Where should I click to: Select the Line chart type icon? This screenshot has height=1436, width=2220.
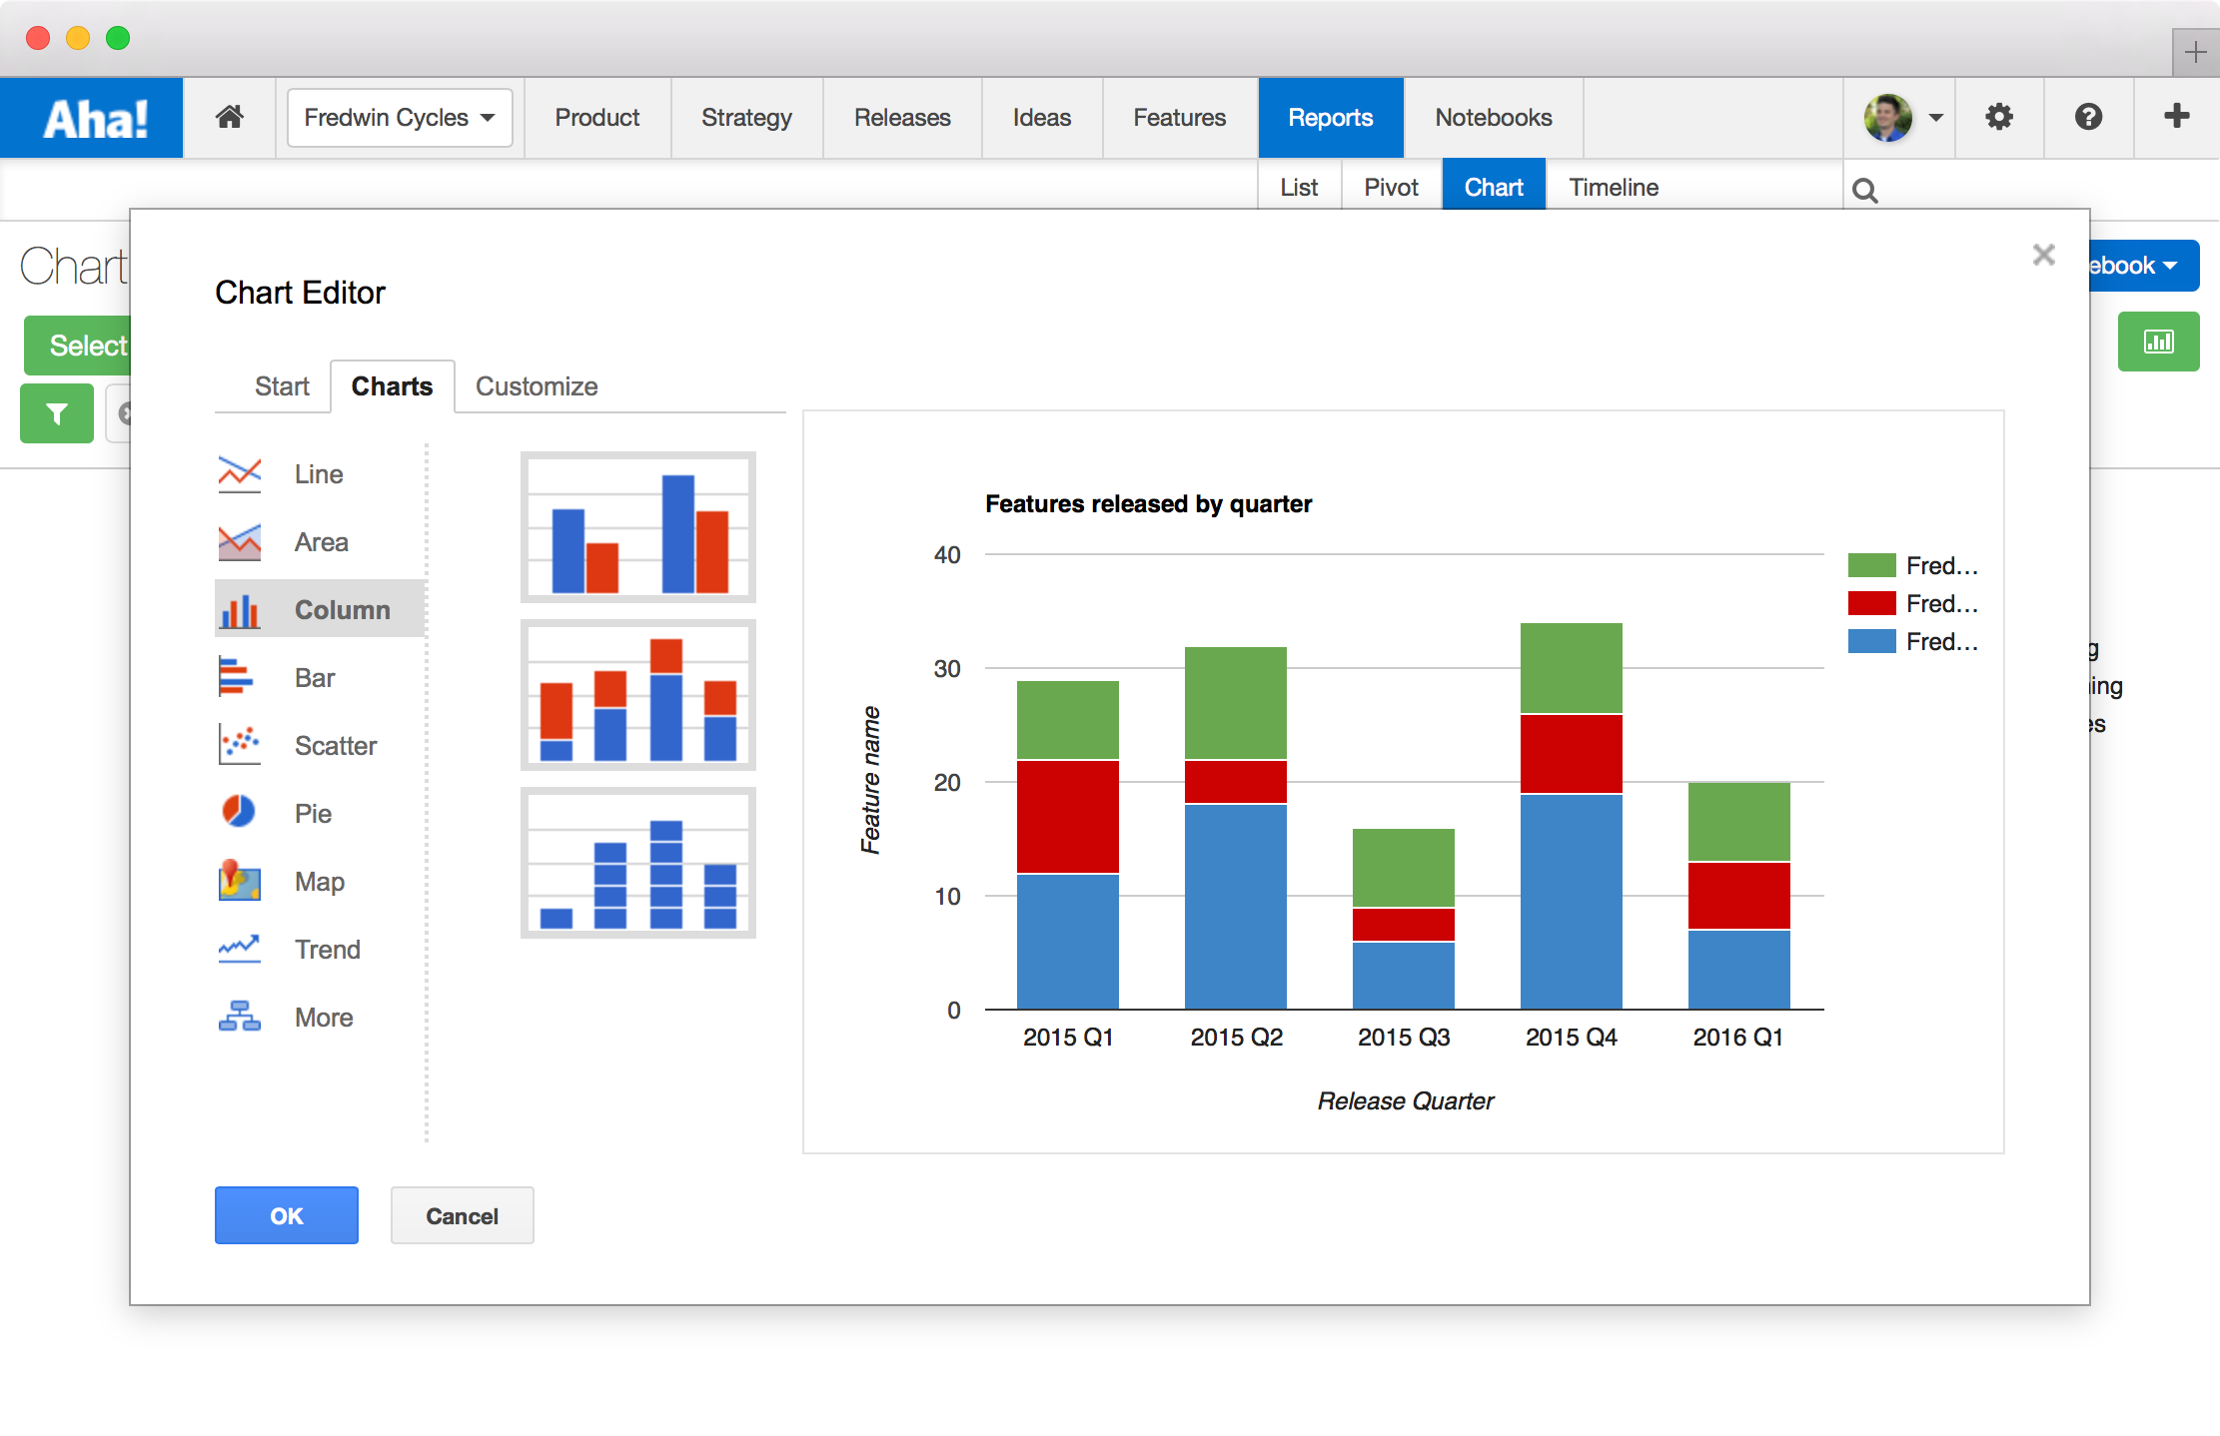pos(239,473)
